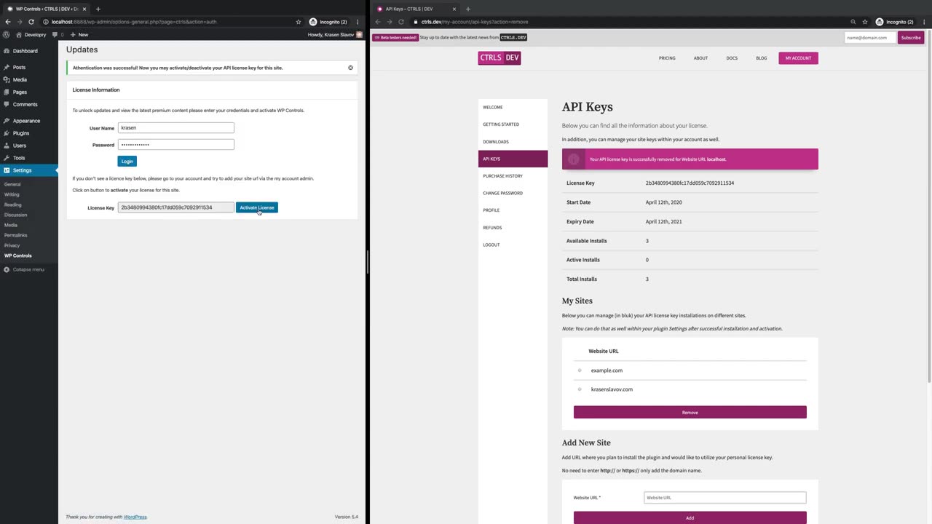Click the WordPress logo in admin bar
932x524 pixels.
[x=7, y=34]
